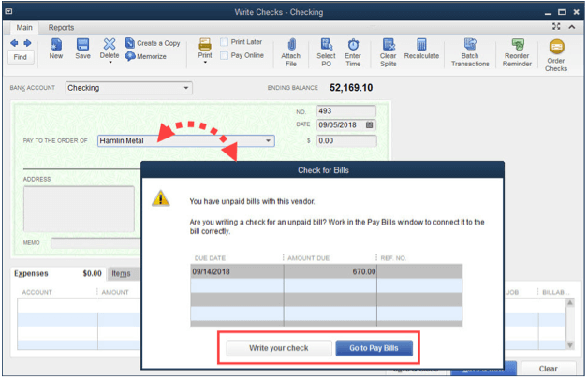
Task: Select the Expenses tab
Action: click(x=31, y=273)
